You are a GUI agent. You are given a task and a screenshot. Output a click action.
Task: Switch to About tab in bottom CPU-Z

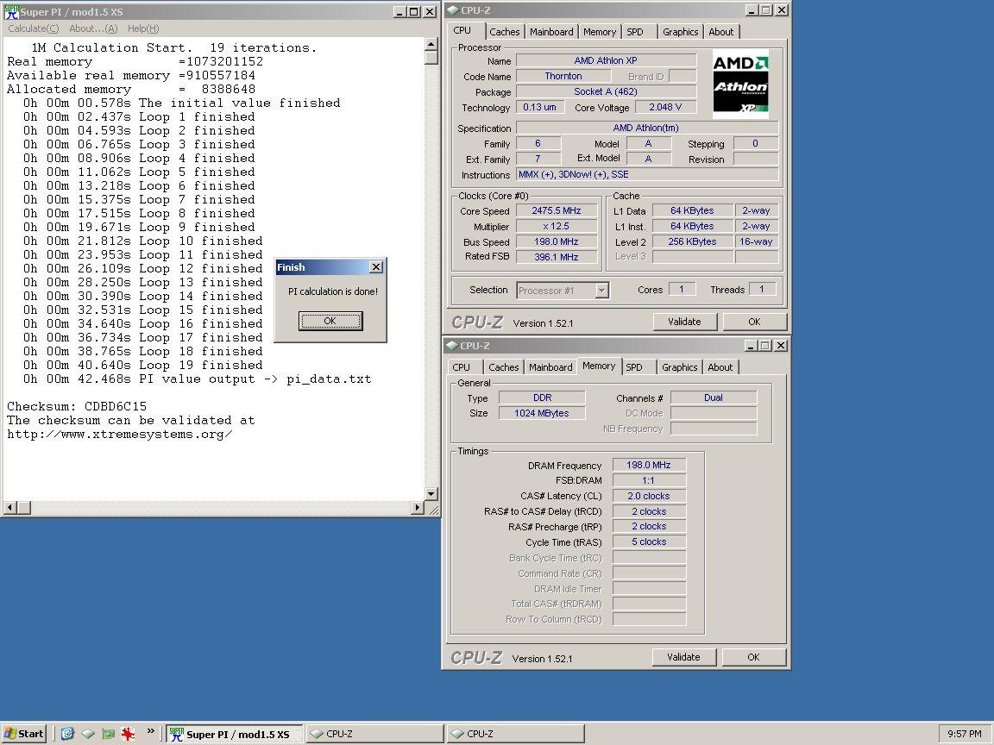tap(720, 367)
